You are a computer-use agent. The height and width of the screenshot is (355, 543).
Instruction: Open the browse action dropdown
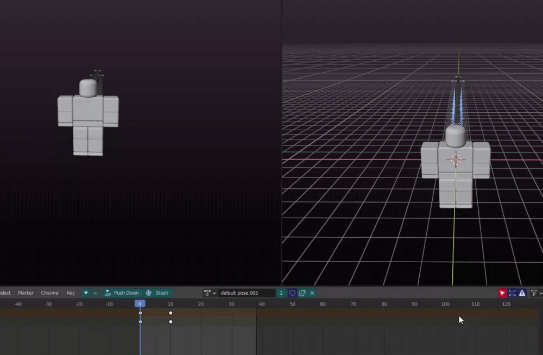pyautogui.click(x=210, y=293)
